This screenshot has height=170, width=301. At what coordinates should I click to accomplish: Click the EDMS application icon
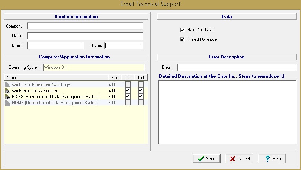8,97
